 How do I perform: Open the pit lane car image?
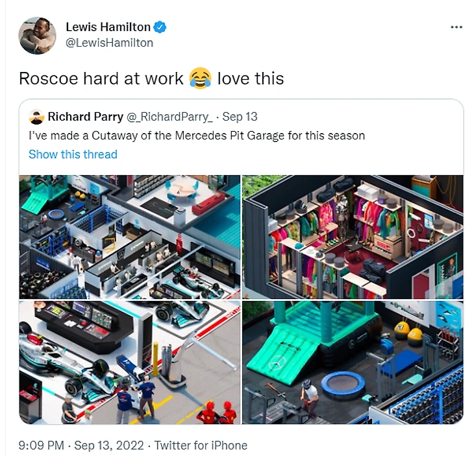[x=130, y=363]
